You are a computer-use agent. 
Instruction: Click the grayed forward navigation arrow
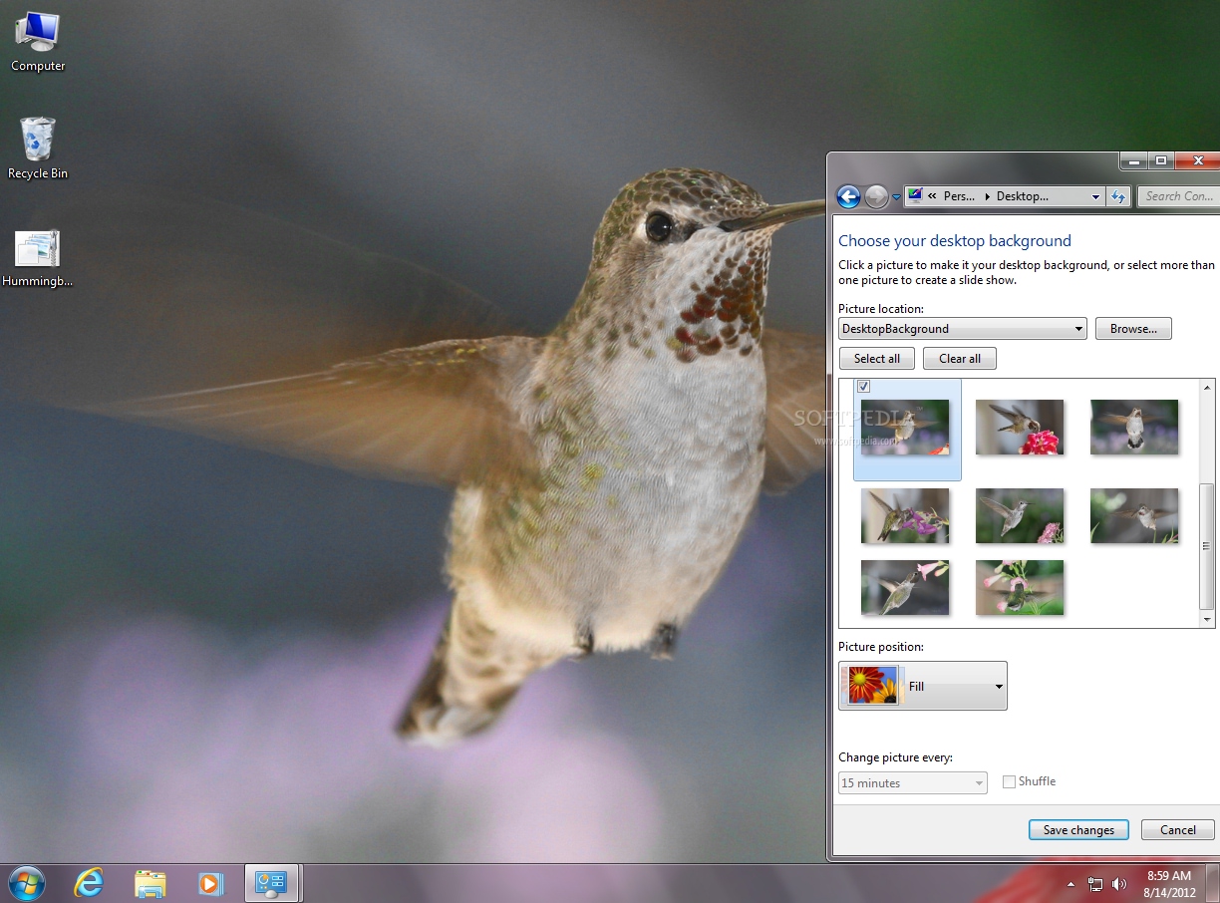coord(876,196)
